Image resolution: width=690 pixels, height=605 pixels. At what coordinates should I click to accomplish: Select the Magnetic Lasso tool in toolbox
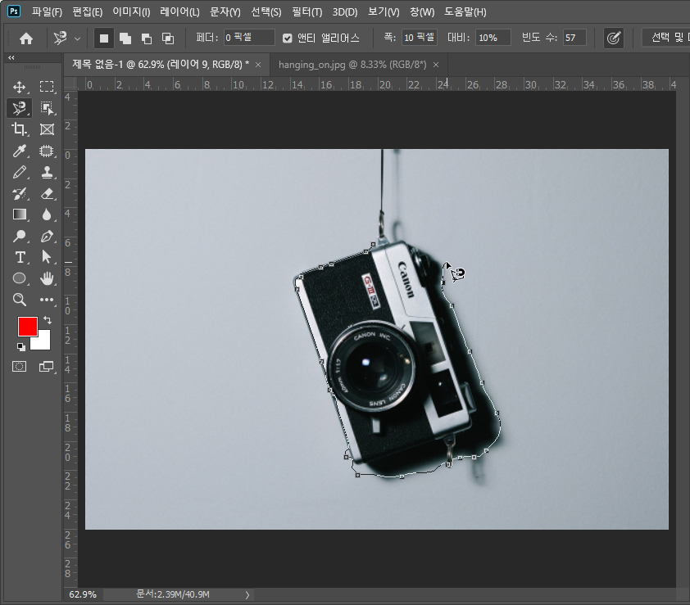click(x=19, y=108)
